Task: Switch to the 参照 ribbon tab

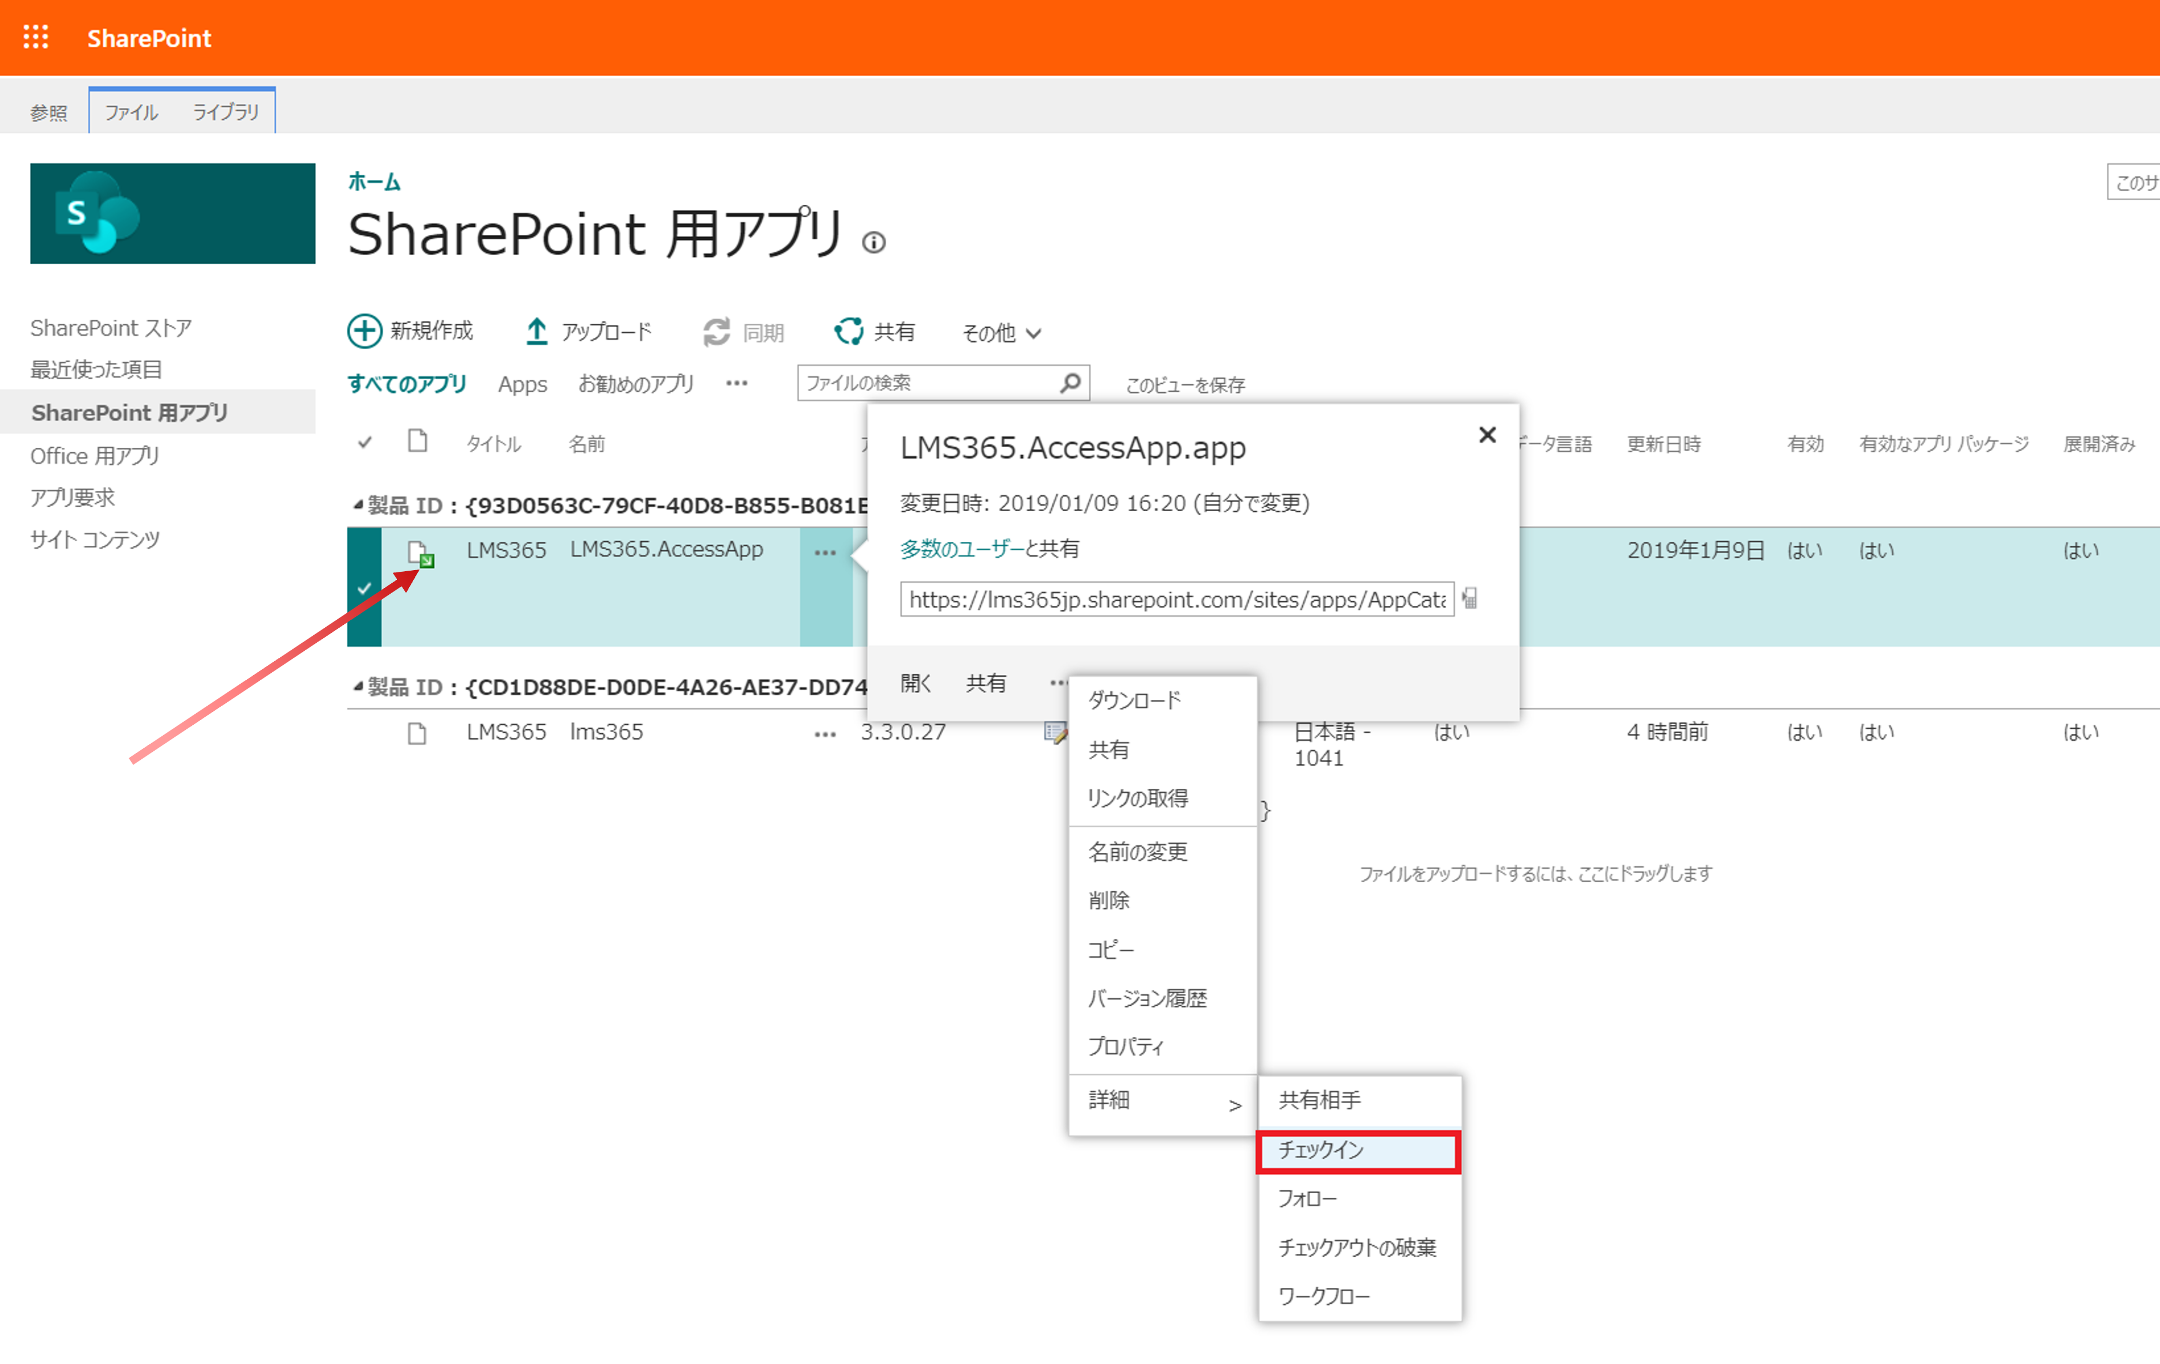Action: tap(48, 112)
